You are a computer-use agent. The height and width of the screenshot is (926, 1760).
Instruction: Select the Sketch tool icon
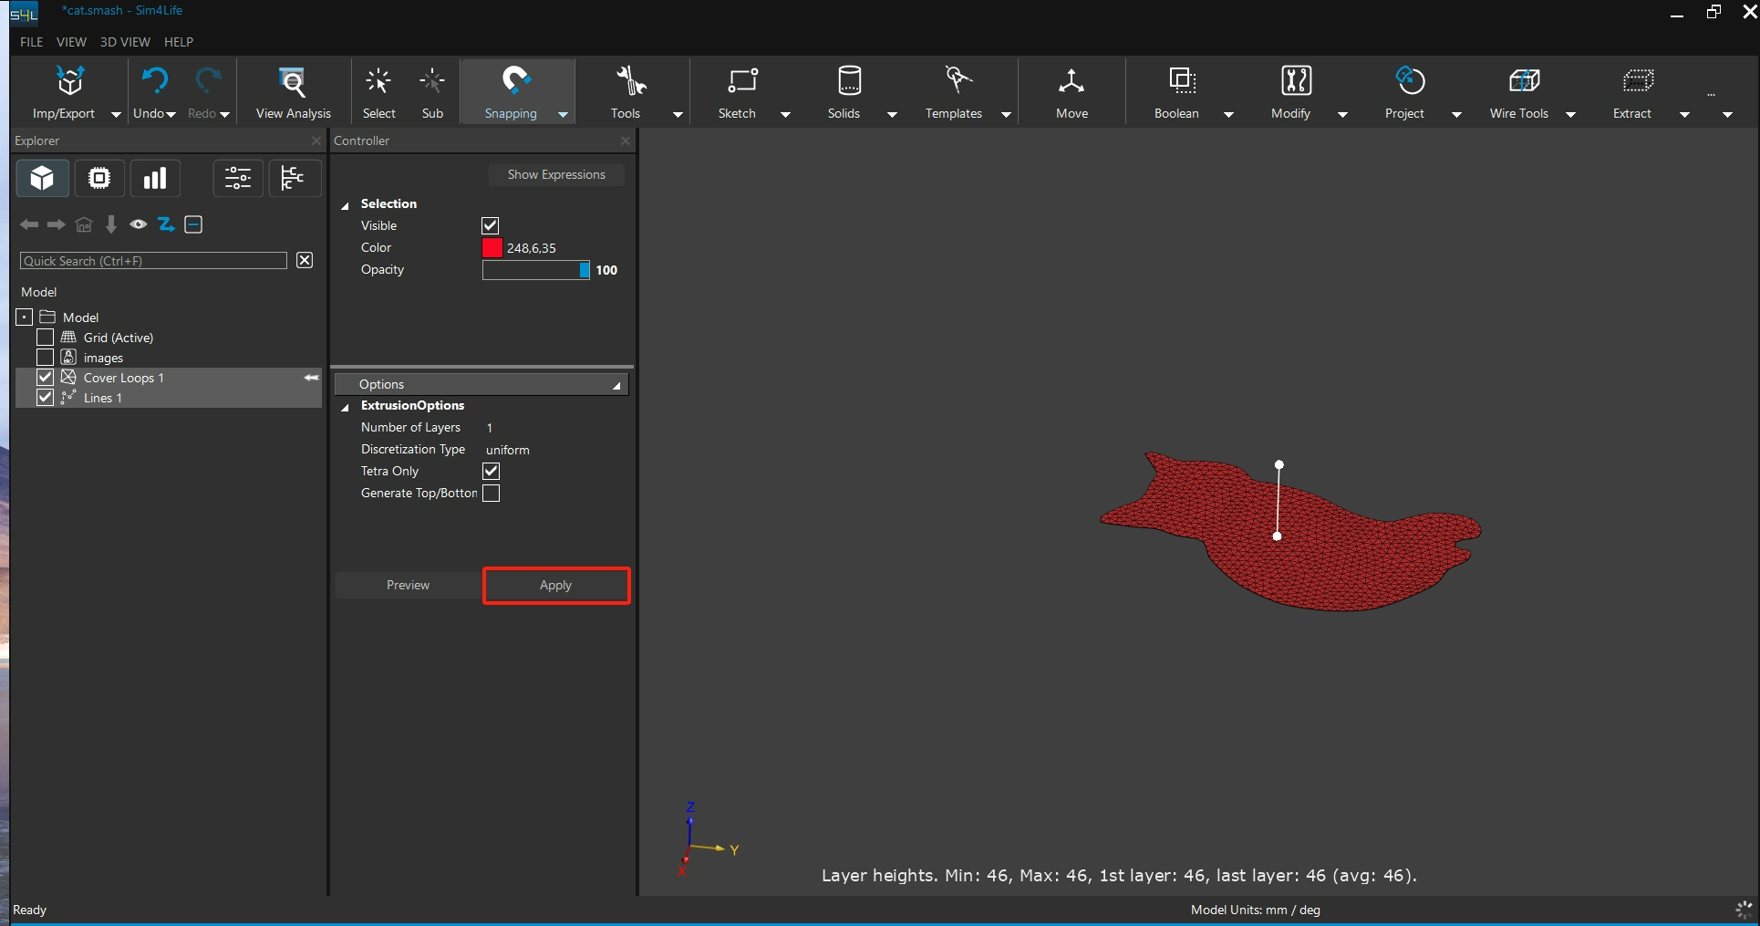point(741,82)
